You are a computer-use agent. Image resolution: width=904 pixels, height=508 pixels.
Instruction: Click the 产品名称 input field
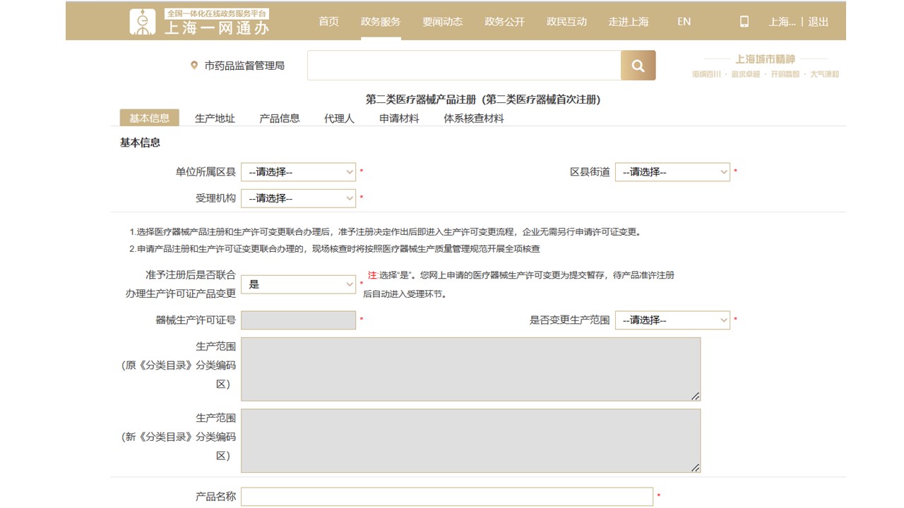coord(446,497)
